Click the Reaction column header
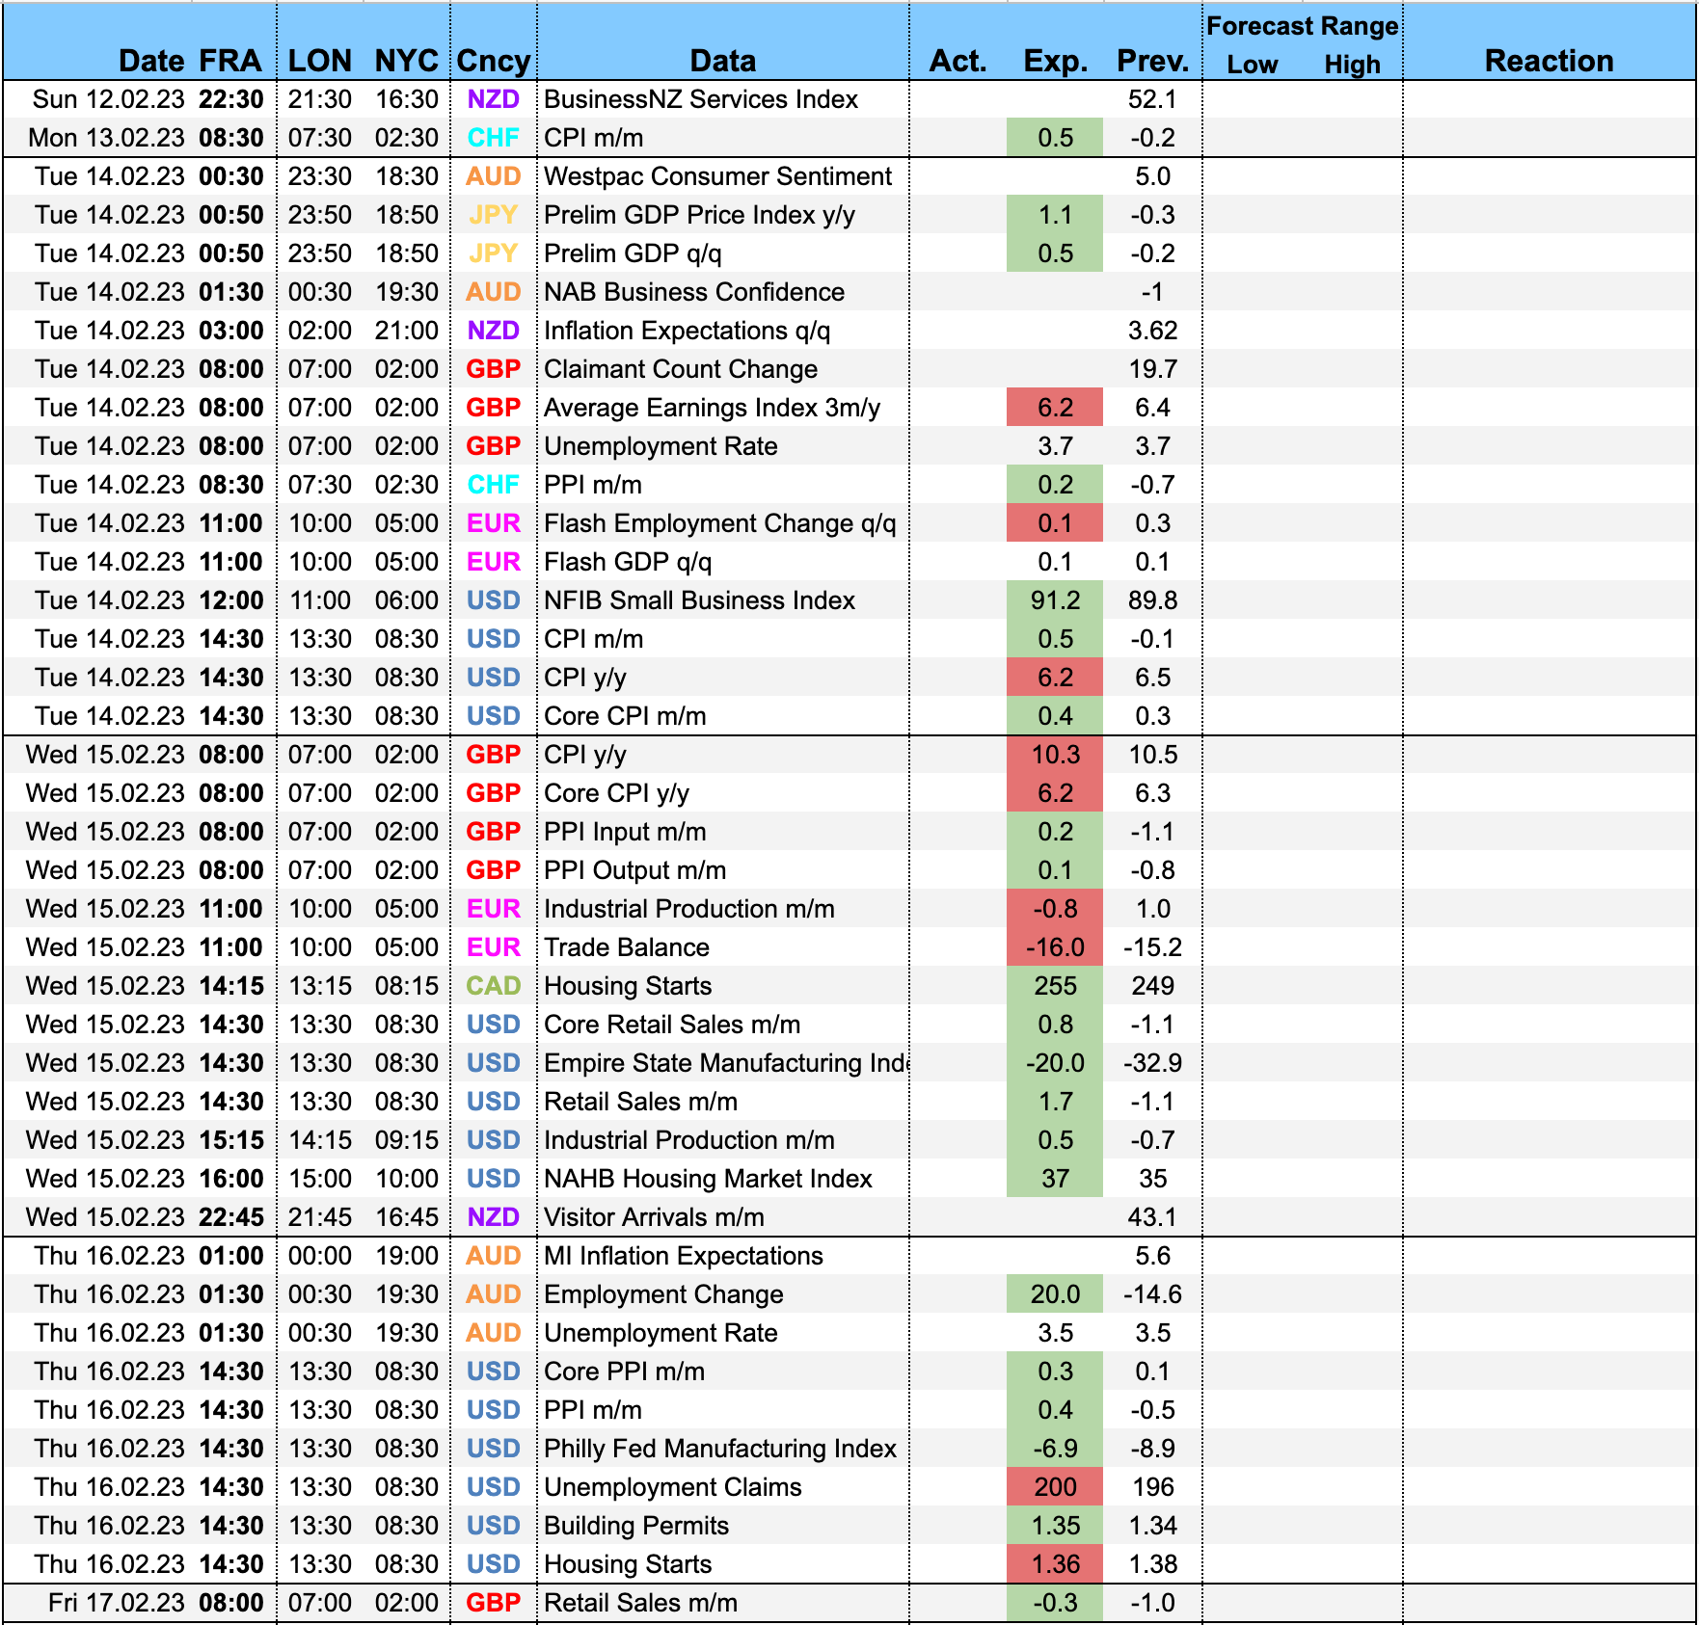The height and width of the screenshot is (1625, 1699). [x=1549, y=61]
